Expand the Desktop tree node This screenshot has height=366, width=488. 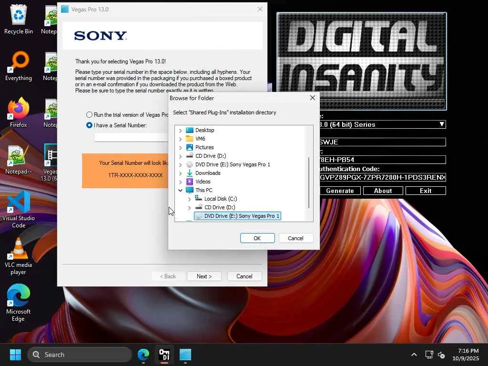point(181,131)
